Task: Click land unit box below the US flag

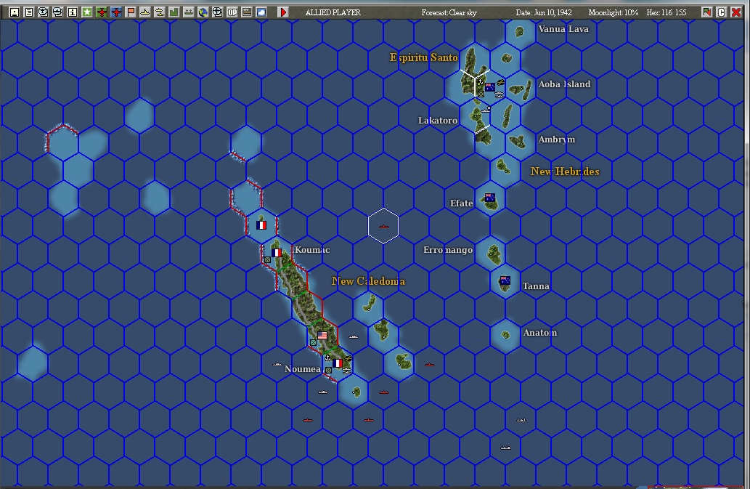Action: coord(313,342)
